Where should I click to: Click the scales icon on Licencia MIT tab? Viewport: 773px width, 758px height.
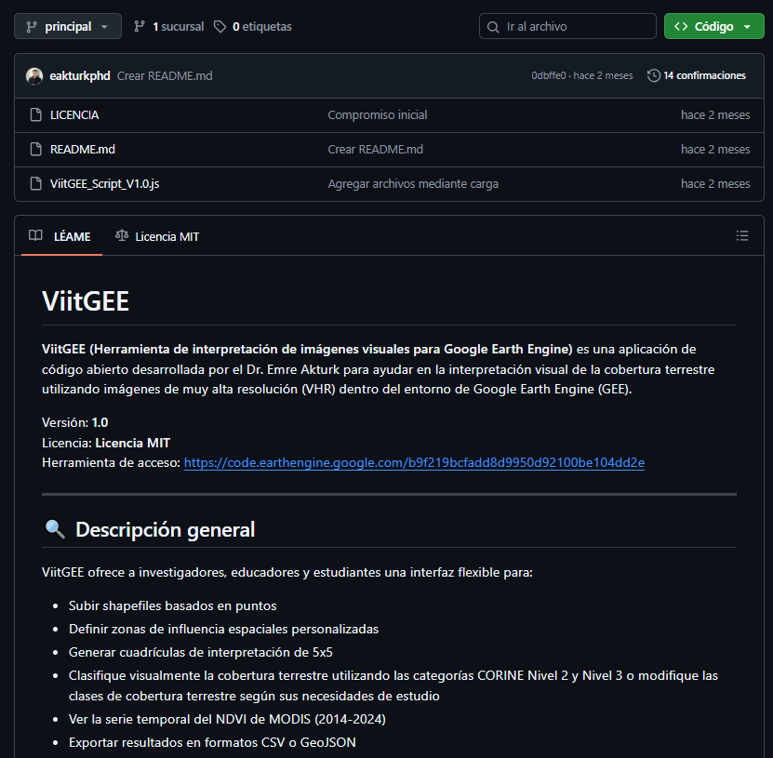click(x=122, y=235)
